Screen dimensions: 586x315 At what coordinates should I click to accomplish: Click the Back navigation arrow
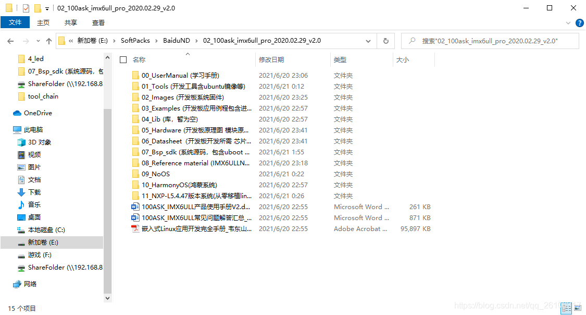click(x=10, y=41)
